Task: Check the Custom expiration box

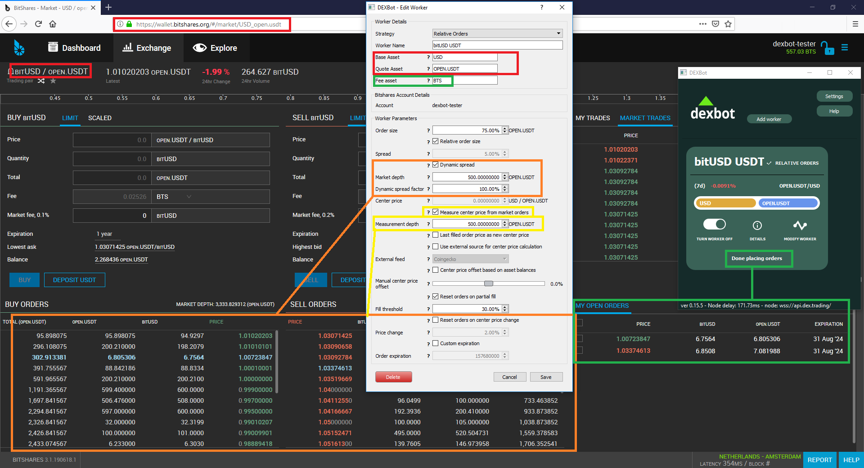Action: [x=436, y=343]
